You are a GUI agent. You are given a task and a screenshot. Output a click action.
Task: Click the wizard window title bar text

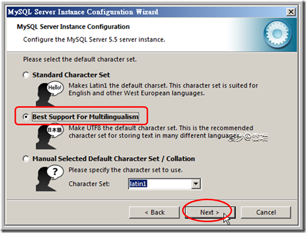click(x=83, y=12)
